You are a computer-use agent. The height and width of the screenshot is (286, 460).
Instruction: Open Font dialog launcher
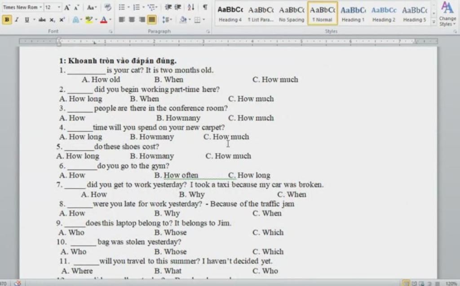click(x=111, y=31)
